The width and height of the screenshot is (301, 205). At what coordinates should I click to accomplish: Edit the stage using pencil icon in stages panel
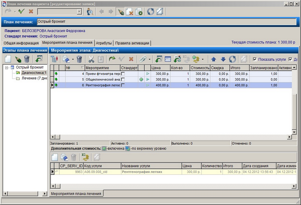click(18, 59)
